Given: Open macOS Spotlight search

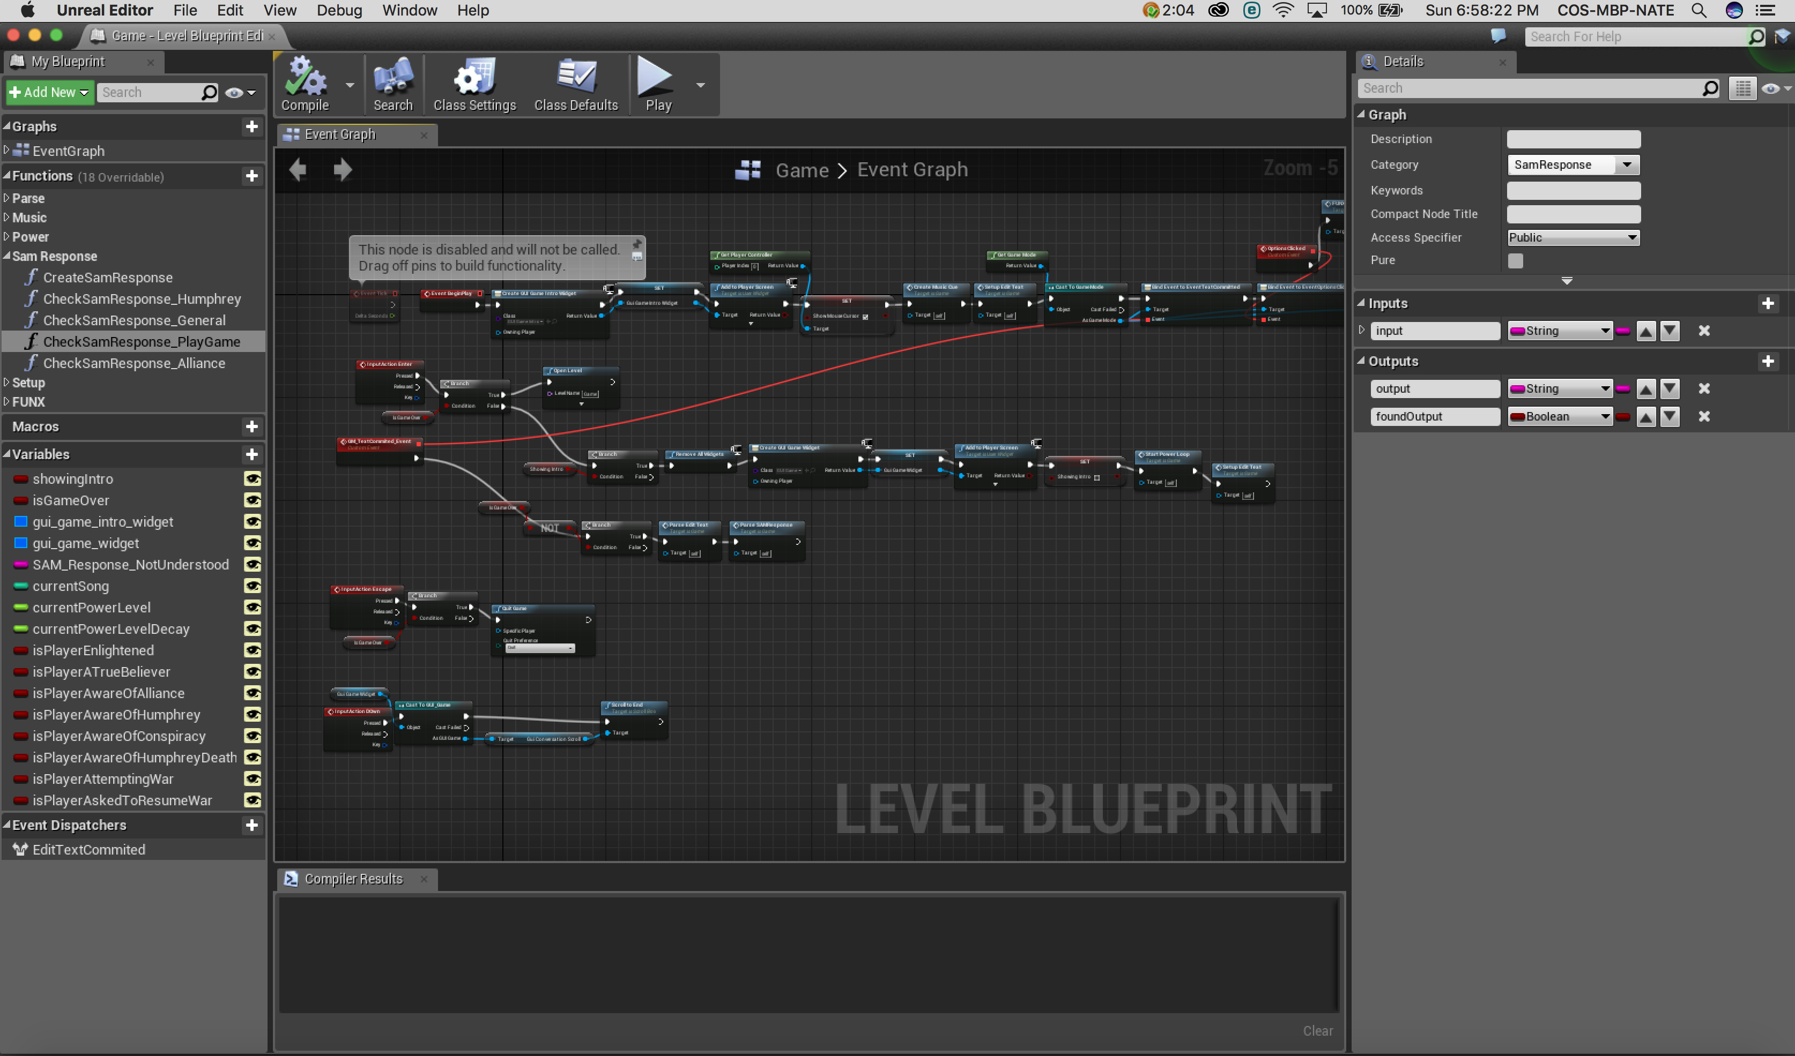Looking at the screenshot, I should pyautogui.click(x=1699, y=10).
